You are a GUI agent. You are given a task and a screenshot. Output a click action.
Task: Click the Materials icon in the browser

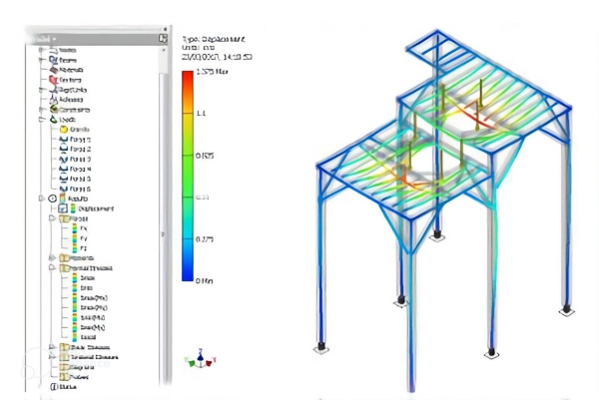pyautogui.click(x=54, y=70)
